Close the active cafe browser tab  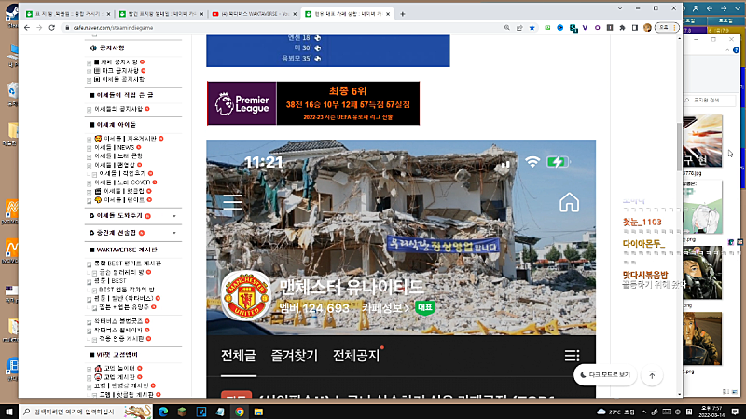pyautogui.click(x=388, y=14)
